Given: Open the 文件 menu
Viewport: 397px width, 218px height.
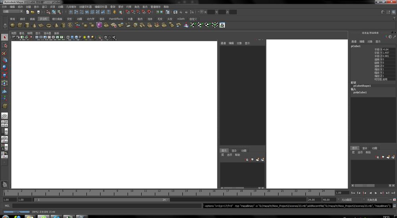Looking at the screenshot, I should point(4,7).
